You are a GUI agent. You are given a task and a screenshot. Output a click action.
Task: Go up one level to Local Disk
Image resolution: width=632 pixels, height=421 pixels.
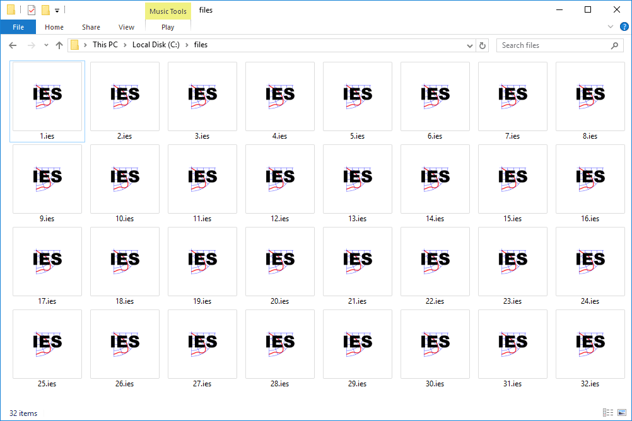coord(59,45)
